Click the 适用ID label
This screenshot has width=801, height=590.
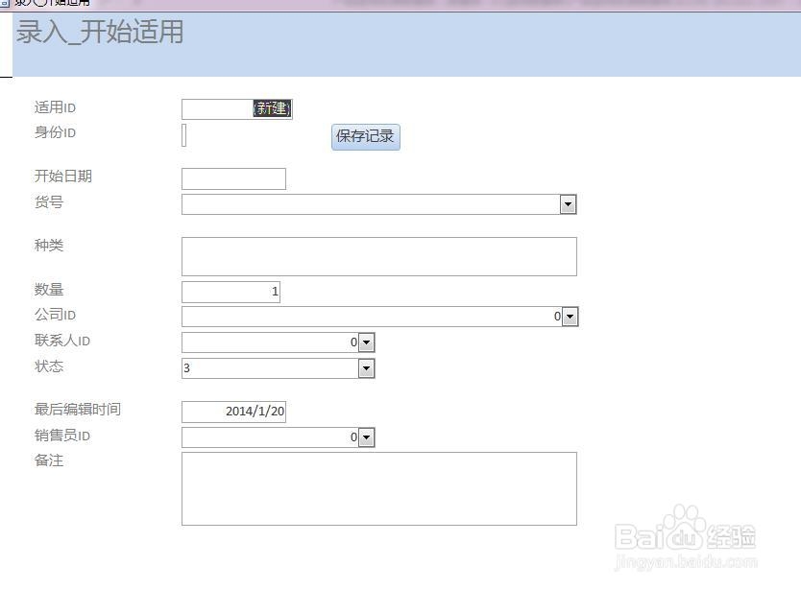point(55,107)
